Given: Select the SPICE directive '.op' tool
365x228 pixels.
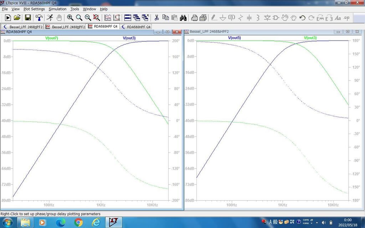Looking at the screenshot, I should pos(346,18).
